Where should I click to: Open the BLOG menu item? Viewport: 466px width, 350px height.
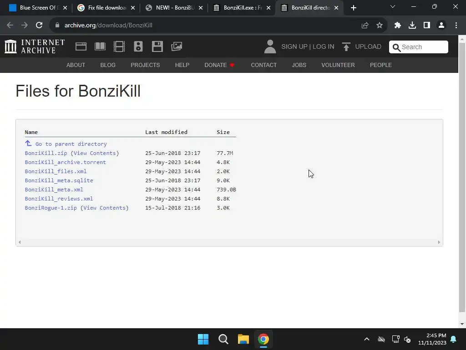pyautogui.click(x=108, y=65)
